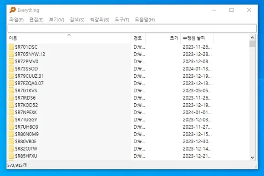Select folder icon of $R701DSC
The image size is (264, 176).
coord(11,47)
